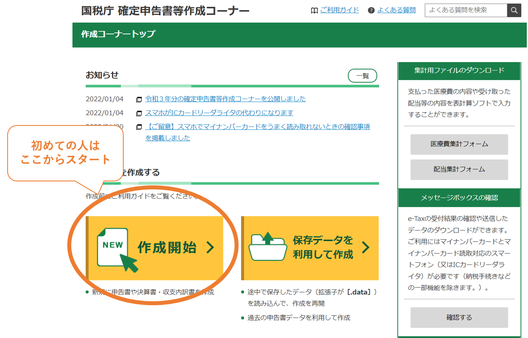Open 令和3年分の確定申告書等作成コーナー notice link

pyautogui.click(x=225, y=99)
